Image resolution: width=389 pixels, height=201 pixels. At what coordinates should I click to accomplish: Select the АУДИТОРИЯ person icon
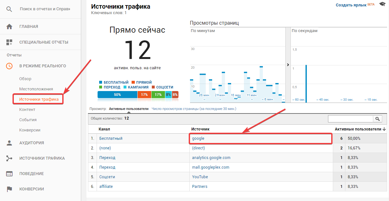click(x=9, y=142)
